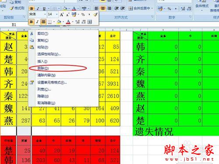Apply ribbon red Font Color A
Viewport: 219px width, 164px height.
click(x=74, y=9)
